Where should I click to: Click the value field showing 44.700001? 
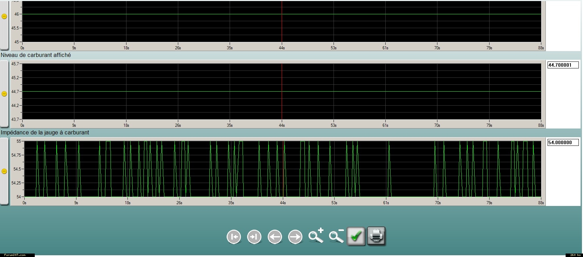pos(563,65)
